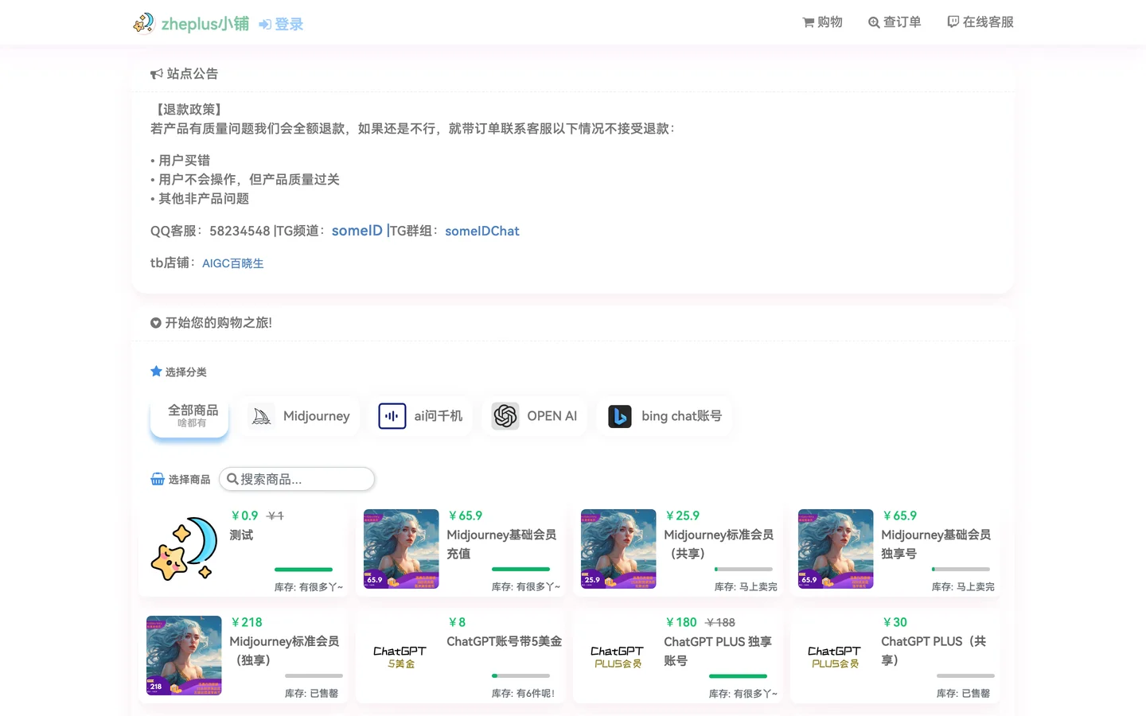Select the OPEN AI category tab
Screen dimensions: 1146x716
(x=534, y=416)
